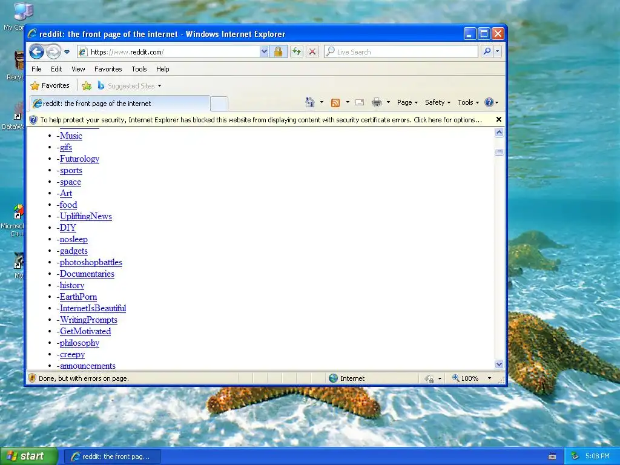Image resolution: width=620 pixels, height=465 pixels.
Task: Open the Tools command bar dropdown
Action: click(x=468, y=102)
